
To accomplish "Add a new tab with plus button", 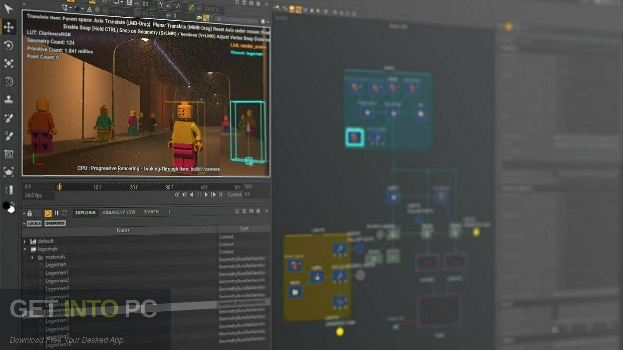I will click(x=170, y=212).
